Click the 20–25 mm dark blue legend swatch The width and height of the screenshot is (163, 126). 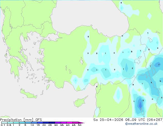coord(46,123)
